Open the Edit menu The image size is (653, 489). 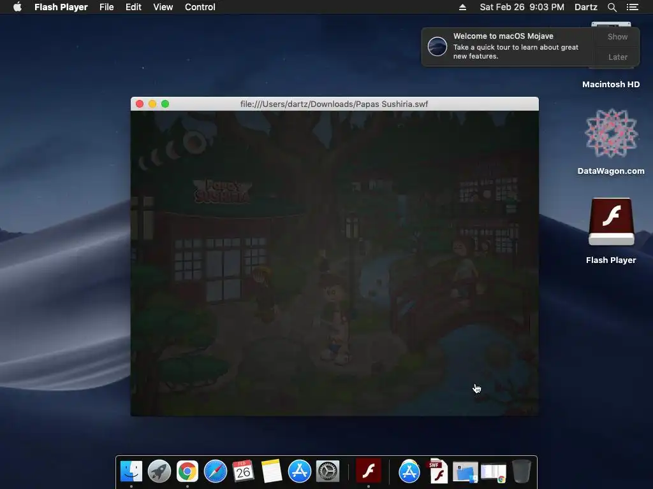click(x=134, y=7)
